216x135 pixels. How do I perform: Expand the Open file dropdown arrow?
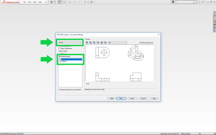[62, 2]
